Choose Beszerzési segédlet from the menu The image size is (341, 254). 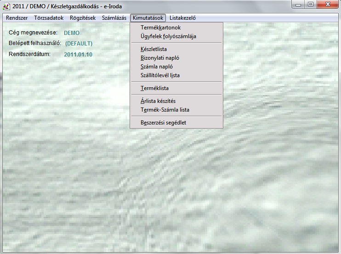[x=163, y=123]
